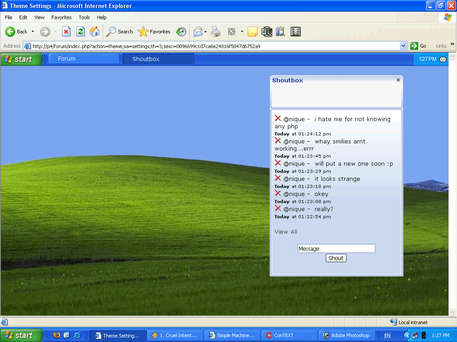457x342 pixels.
Task: Open the Favorites star button
Action: coord(154,32)
